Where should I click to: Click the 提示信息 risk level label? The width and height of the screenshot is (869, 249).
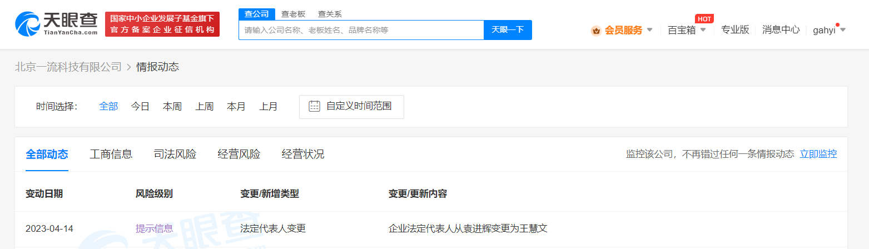154,229
